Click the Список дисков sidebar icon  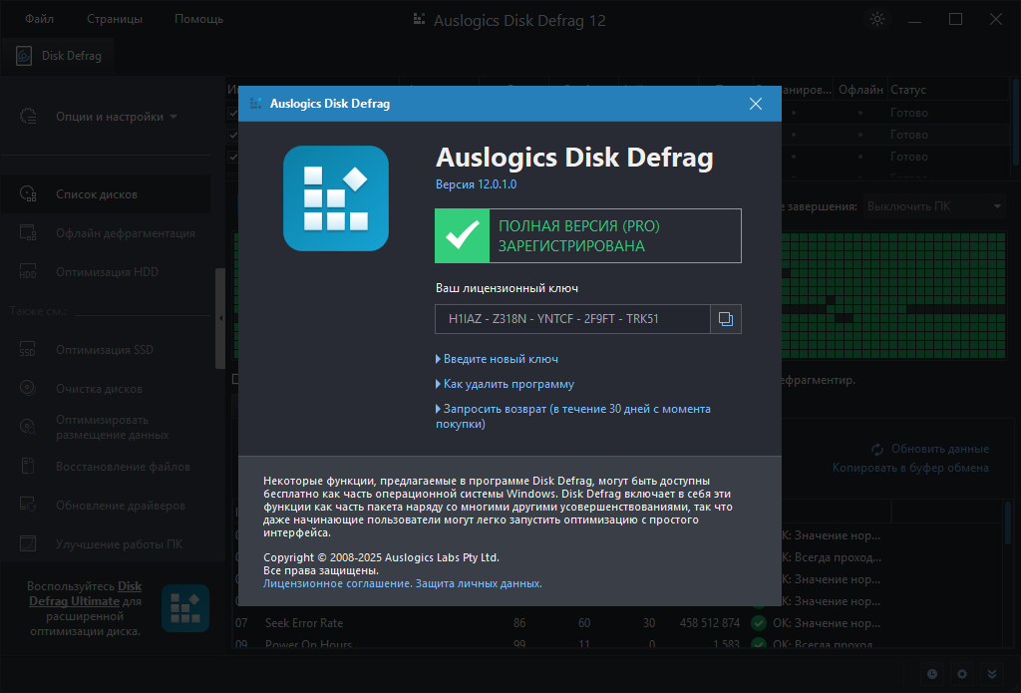[x=28, y=194]
